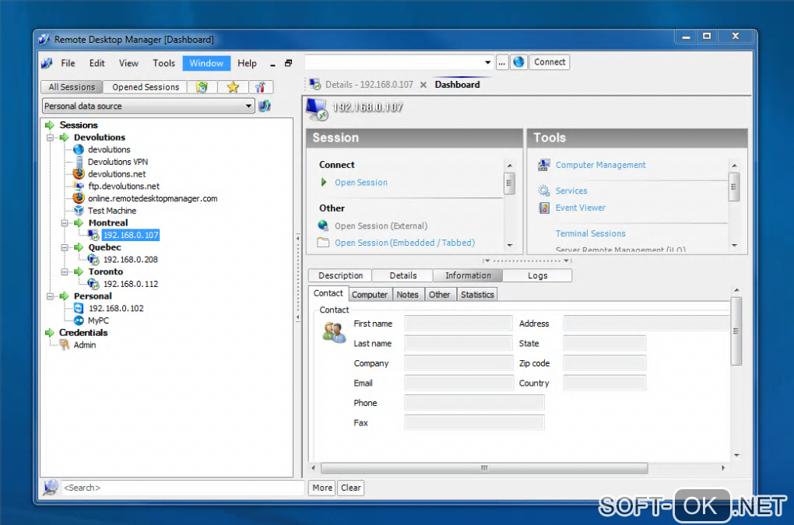Open the View menu
Image resolution: width=794 pixels, height=525 pixels.
pos(128,63)
